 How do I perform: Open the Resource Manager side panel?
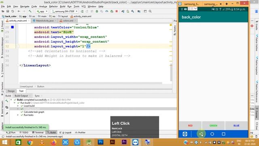click(2, 47)
